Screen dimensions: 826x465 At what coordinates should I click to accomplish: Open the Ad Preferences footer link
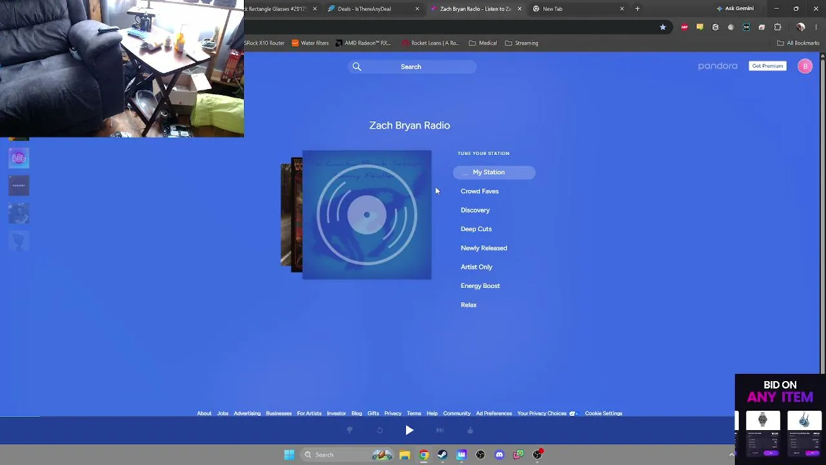494,413
